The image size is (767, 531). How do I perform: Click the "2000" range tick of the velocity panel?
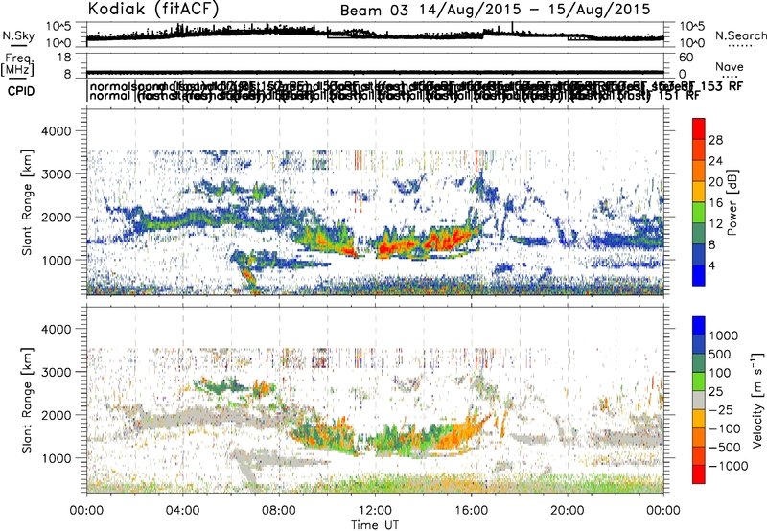coord(58,415)
